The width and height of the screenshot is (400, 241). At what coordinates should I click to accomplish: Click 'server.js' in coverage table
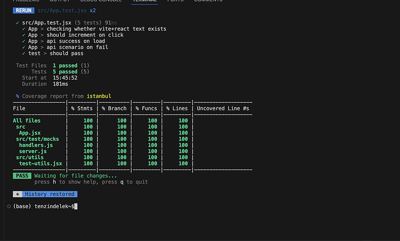pyautogui.click(x=33, y=151)
